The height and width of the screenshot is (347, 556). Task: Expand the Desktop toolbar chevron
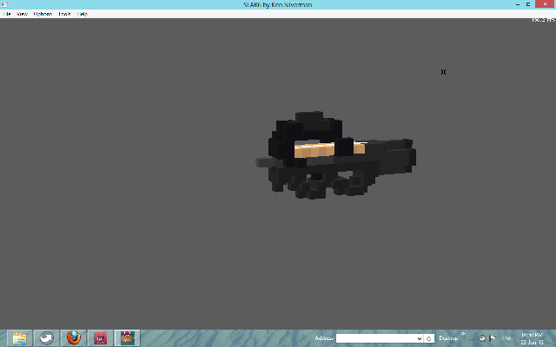click(463, 333)
